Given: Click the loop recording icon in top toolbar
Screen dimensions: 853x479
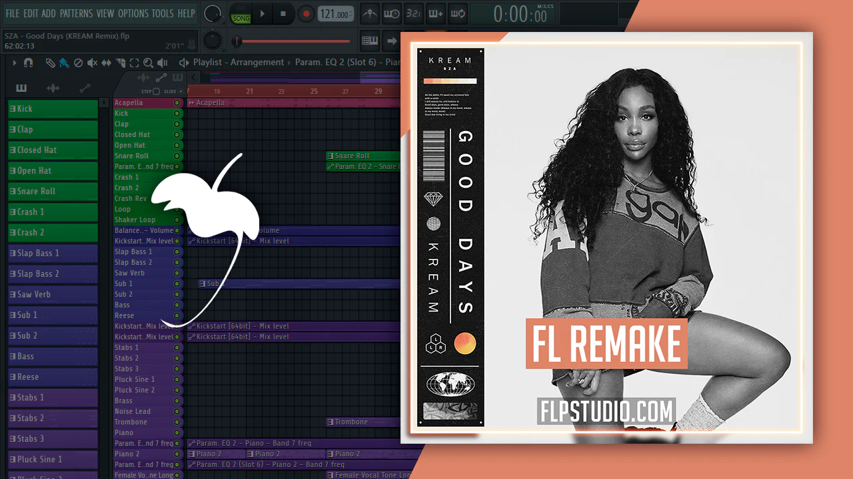Looking at the screenshot, I should (458, 13).
